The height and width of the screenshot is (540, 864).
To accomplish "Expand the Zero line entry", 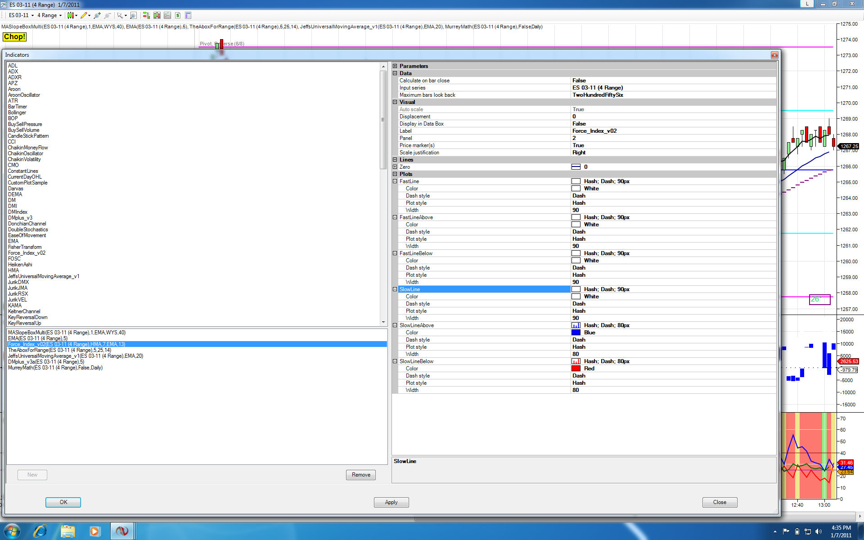I will [x=395, y=167].
